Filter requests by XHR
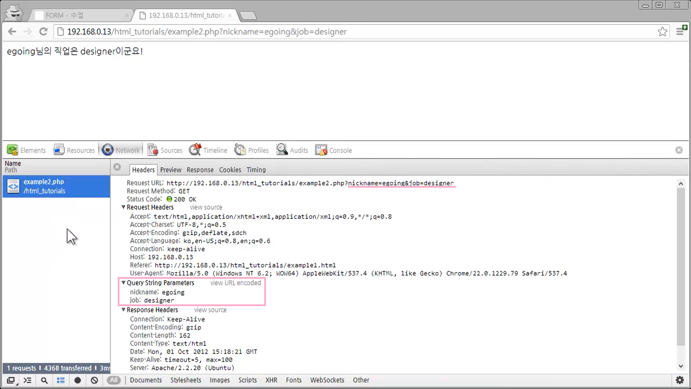This screenshot has width=691, height=389. (x=271, y=380)
